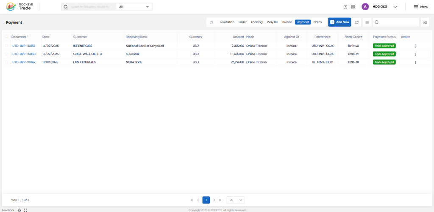Click the Customer column header
Viewport: 434px width, 212px height.
(80, 37)
